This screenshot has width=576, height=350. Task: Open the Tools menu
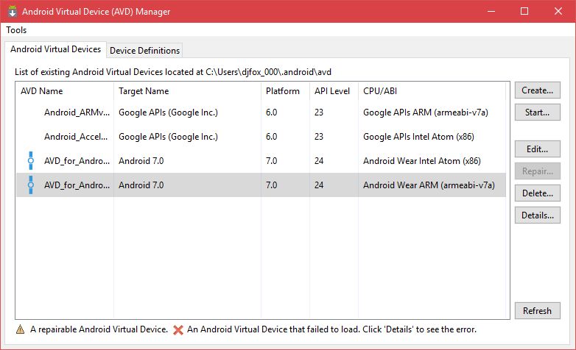click(x=16, y=30)
